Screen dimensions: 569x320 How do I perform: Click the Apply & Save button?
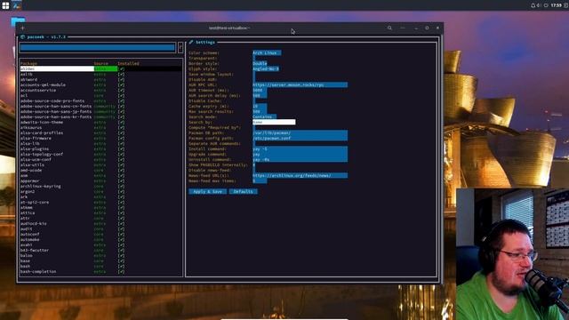[x=207, y=192]
